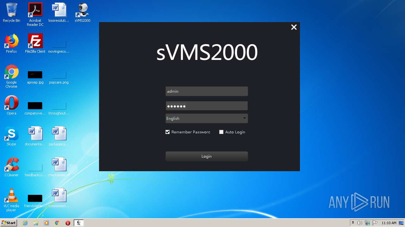Screen dimensions: 405x227
Task: Open Internet Explorer from the taskbar
Action: click(x=25, y=223)
